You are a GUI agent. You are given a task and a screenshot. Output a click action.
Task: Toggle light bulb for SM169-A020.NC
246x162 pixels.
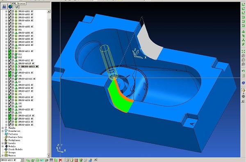[13, 109]
